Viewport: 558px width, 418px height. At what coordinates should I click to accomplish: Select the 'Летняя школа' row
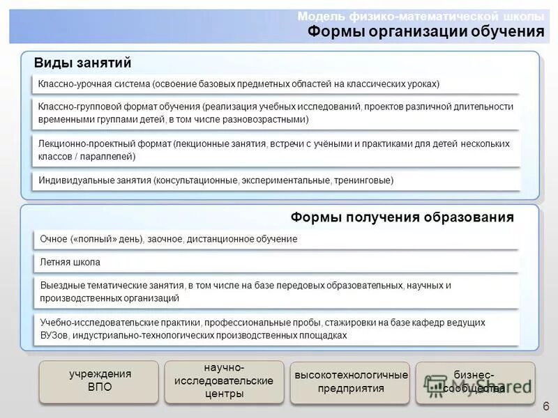coord(276,263)
